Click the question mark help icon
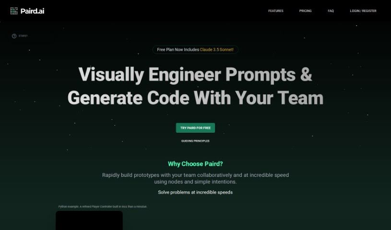This screenshot has height=230, width=391. pos(14,36)
